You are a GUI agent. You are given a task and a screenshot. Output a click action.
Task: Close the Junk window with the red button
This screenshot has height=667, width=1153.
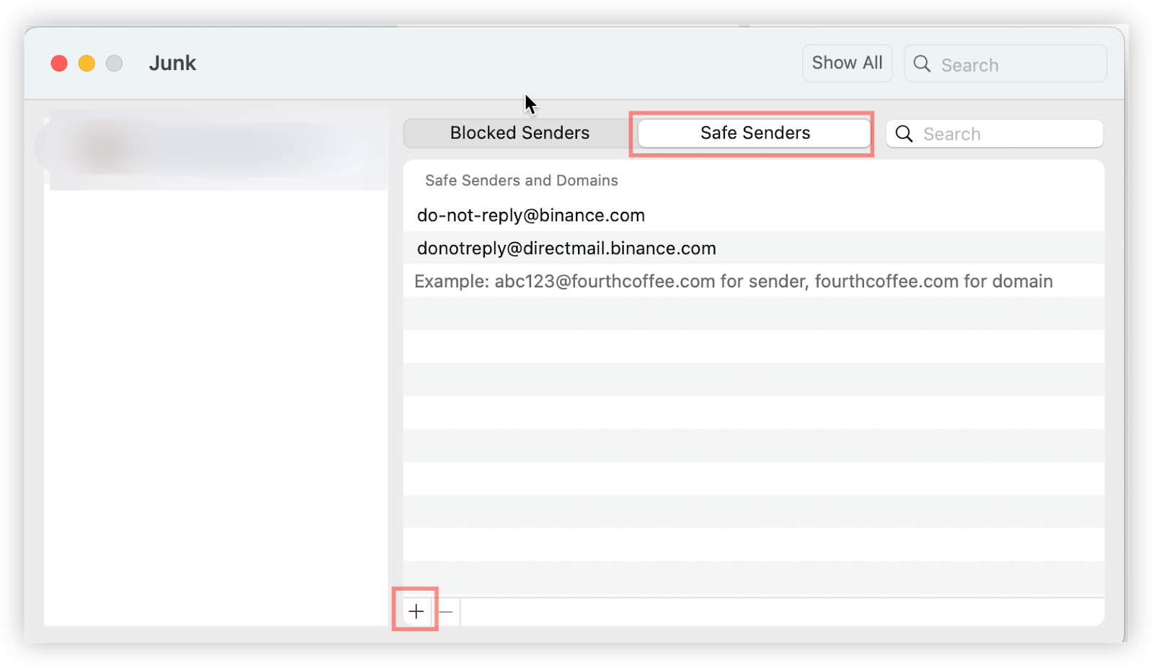click(59, 63)
